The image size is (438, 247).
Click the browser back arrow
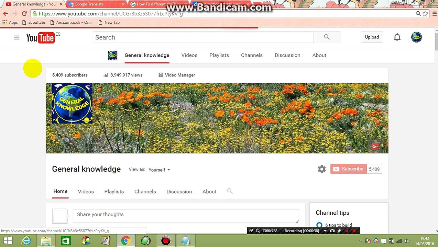click(x=6, y=14)
